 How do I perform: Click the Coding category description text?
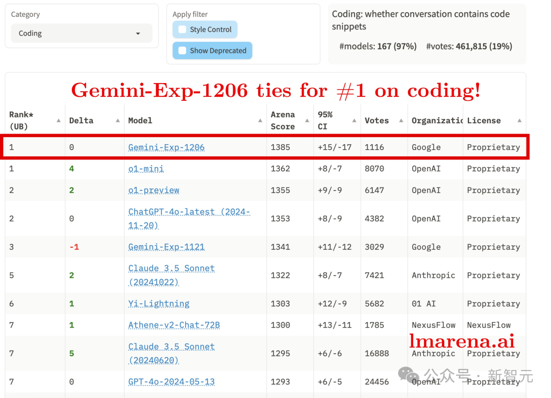(x=420, y=20)
